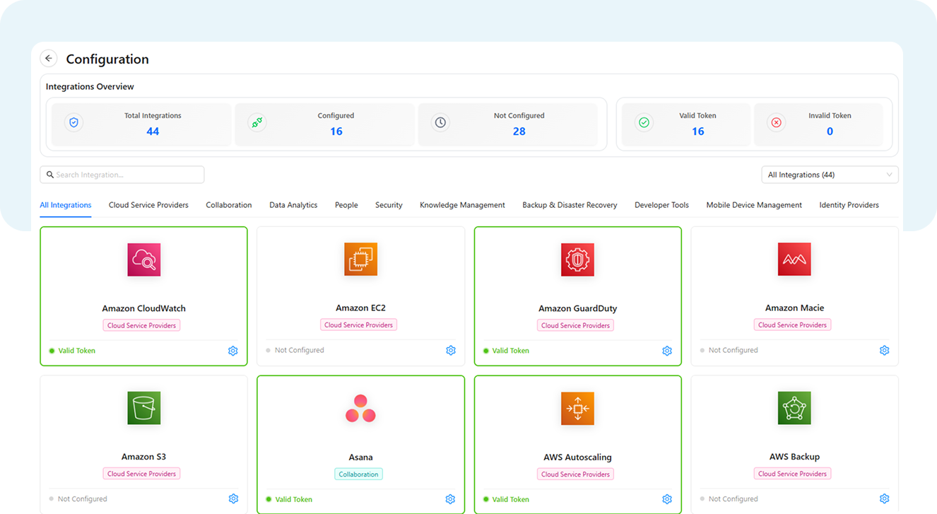Click Not Configured status on AWS Backup
This screenshot has width=937, height=514.
tap(729, 498)
